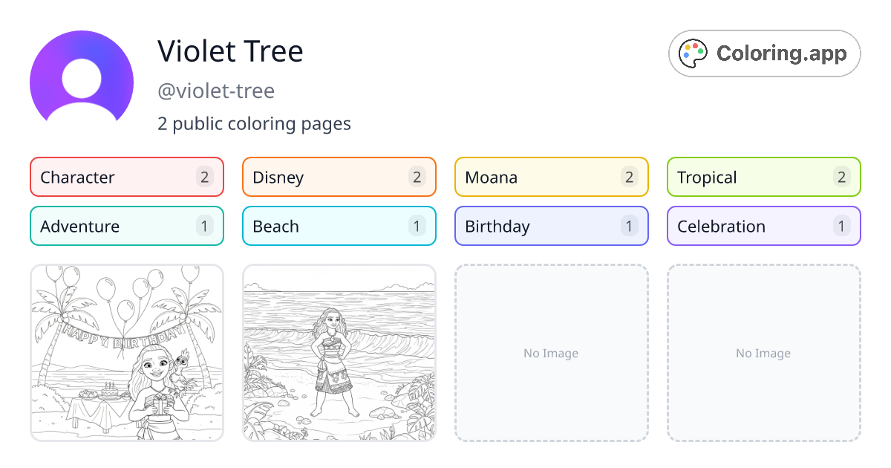This screenshot has height=468, width=891.
Task: Click the @violet-tree username link
Action: 216,91
